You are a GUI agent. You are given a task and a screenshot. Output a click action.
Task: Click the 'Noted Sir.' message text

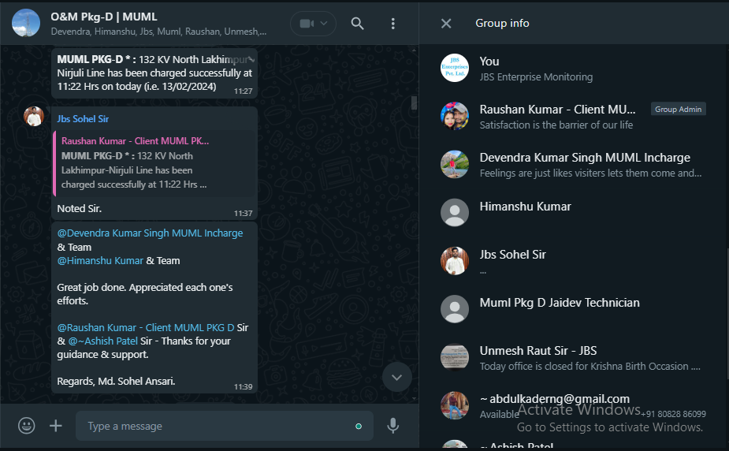click(79, 209)
